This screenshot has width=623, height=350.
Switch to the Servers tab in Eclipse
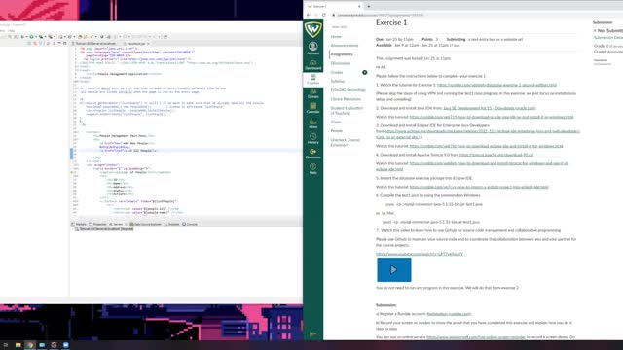click(116, 225)
